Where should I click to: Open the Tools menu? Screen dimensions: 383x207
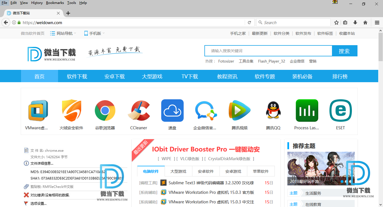click(x=71, y=3)
